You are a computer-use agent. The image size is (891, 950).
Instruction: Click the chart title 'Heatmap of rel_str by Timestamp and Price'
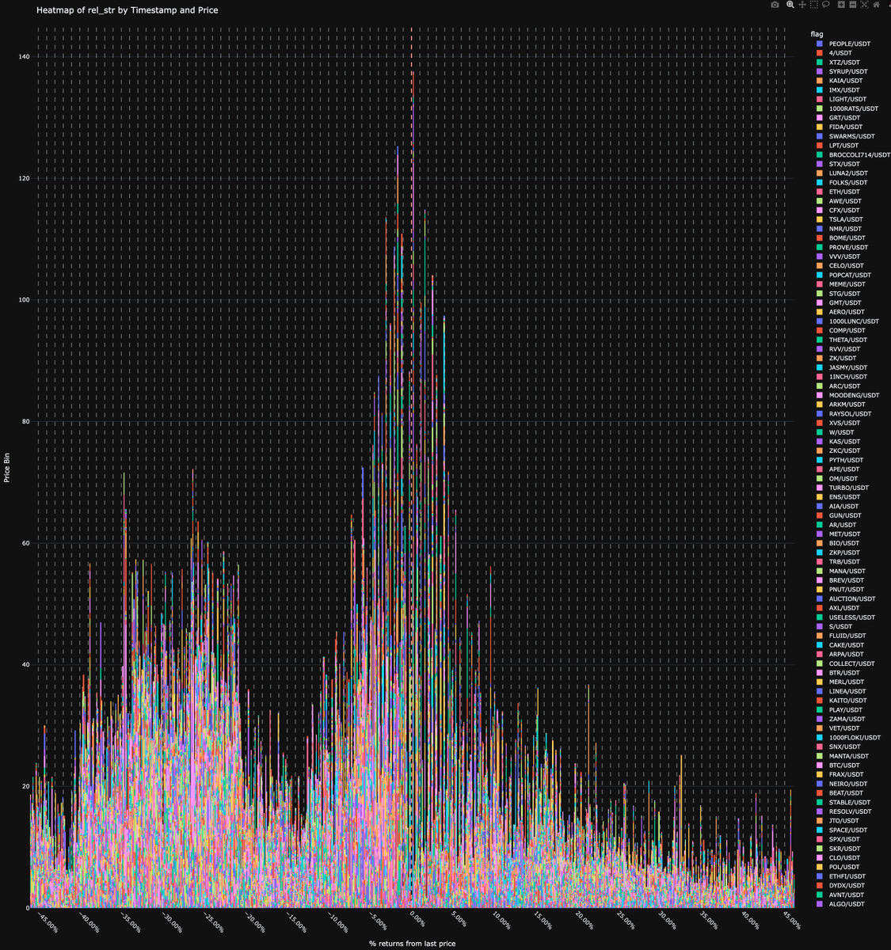[128, 10]
